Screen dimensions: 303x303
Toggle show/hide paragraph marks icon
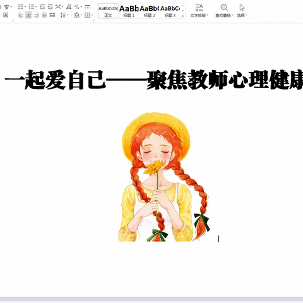tap(77, 7)
